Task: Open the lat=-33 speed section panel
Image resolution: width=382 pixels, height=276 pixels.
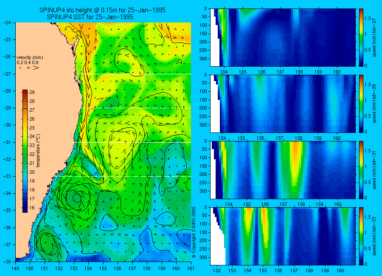Action: (283, 236)
